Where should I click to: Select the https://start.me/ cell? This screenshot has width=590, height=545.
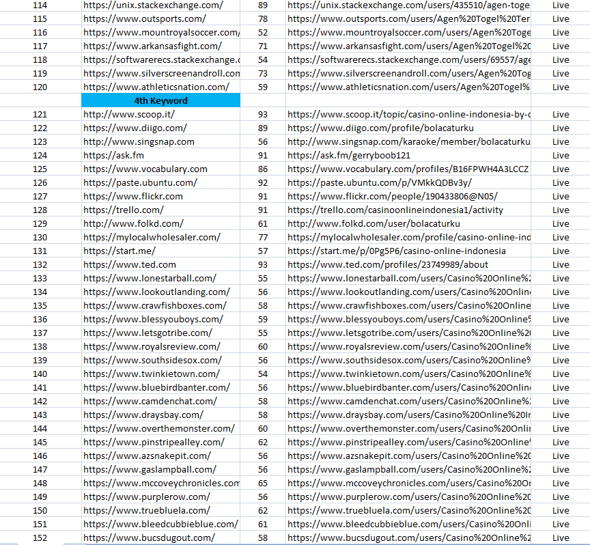tap(160, 251)
